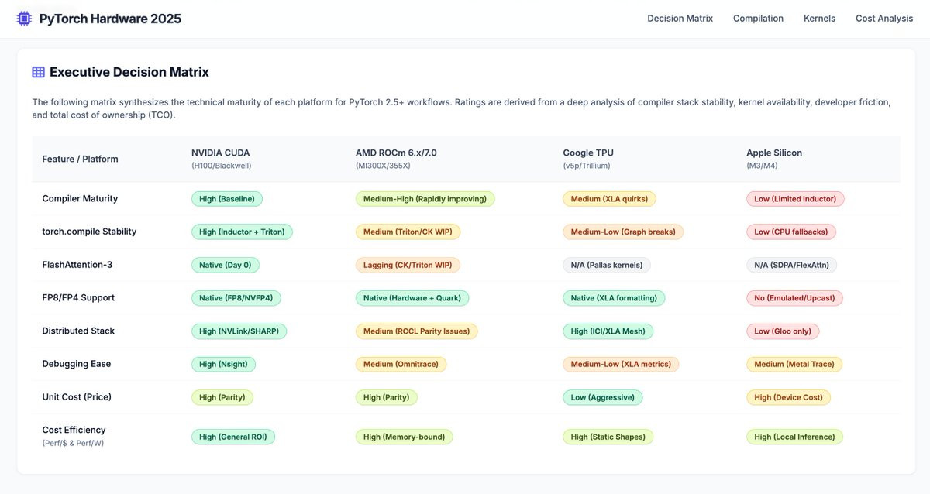Click the FP8/FP4 Support row label
The height and width of the screenshot is (494, 930).
pyautogui.click(x=77, y=297)
